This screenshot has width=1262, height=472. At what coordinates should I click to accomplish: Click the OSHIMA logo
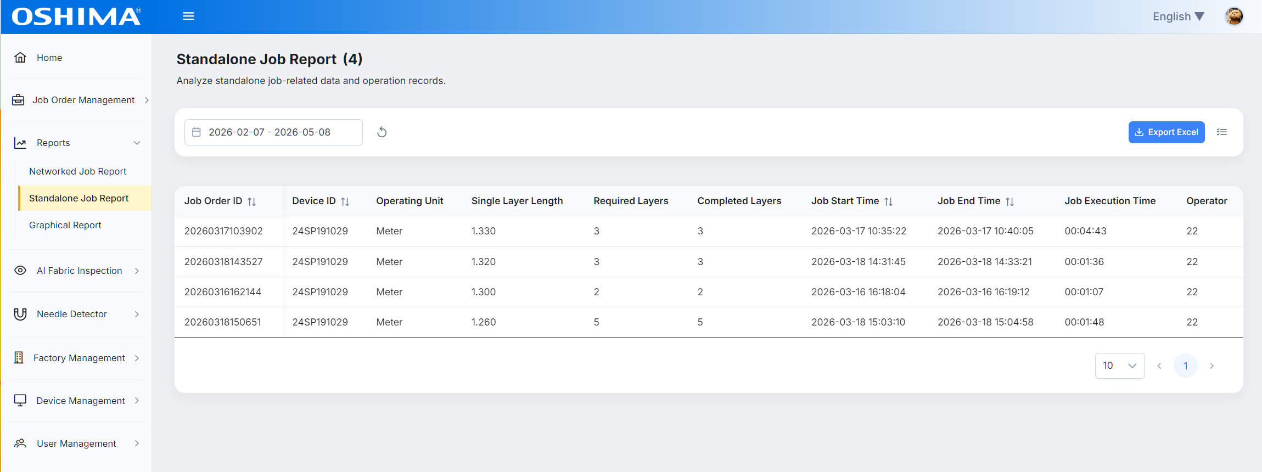coord(76,17)
